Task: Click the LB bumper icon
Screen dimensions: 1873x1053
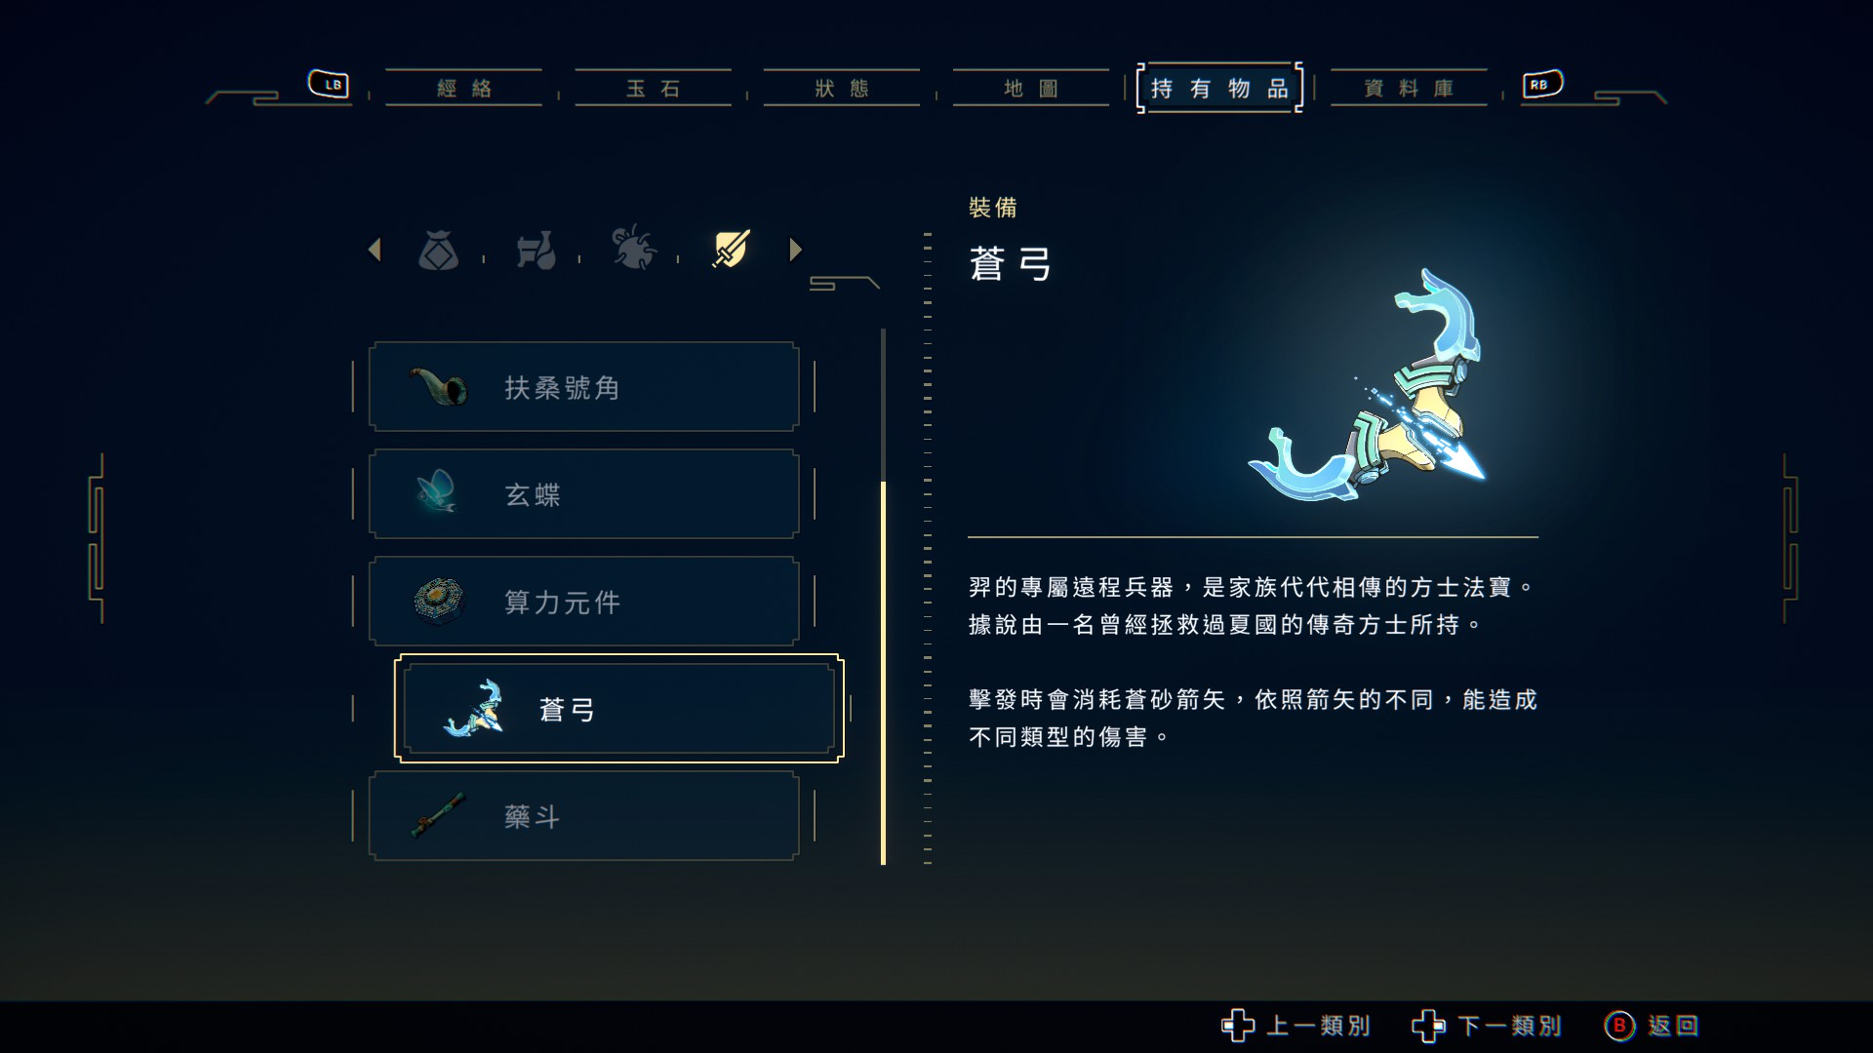Action: (x=329, y=84)
